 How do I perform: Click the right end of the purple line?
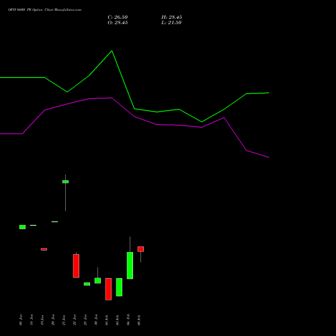click(x=268, y=157)
